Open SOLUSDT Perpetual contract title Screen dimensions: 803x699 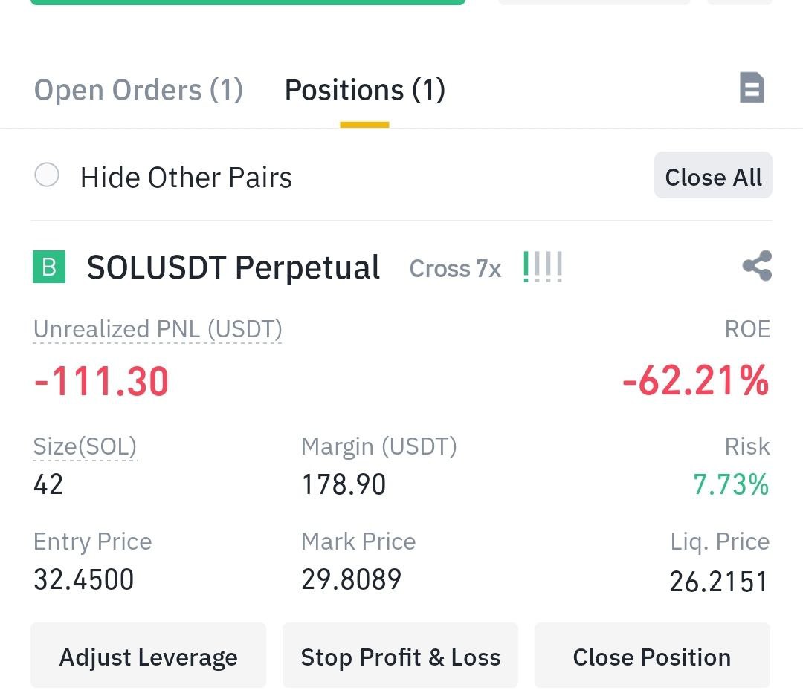(x=233, y=267)
